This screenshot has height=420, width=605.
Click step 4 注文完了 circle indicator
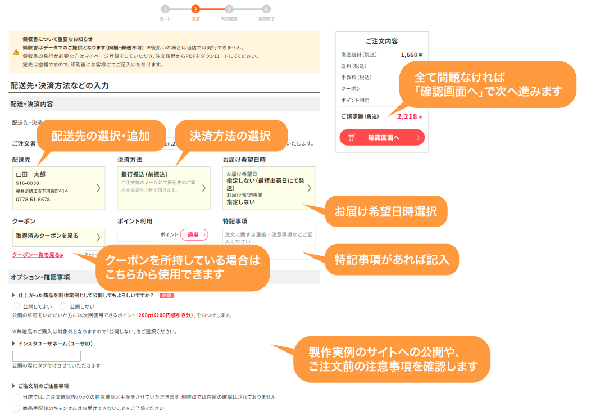[x=266, y=9]
